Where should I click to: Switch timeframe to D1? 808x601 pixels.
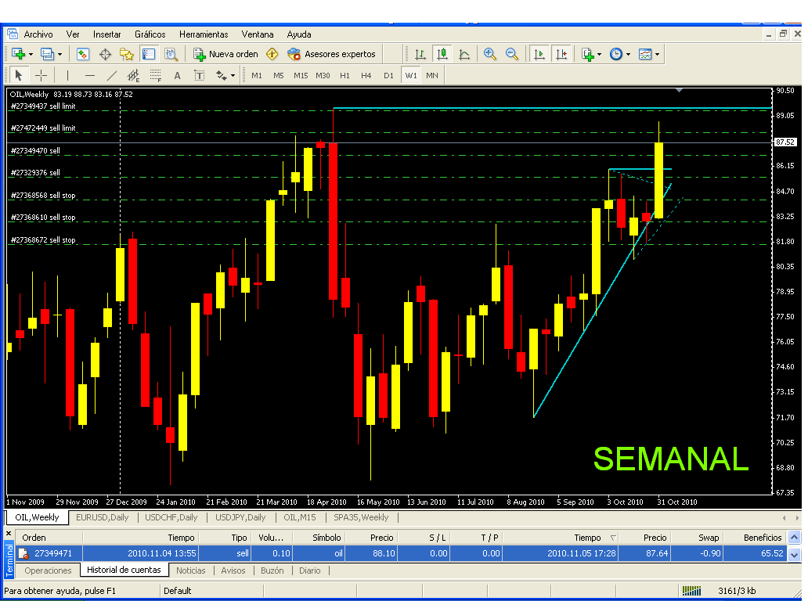click(388, 76)
